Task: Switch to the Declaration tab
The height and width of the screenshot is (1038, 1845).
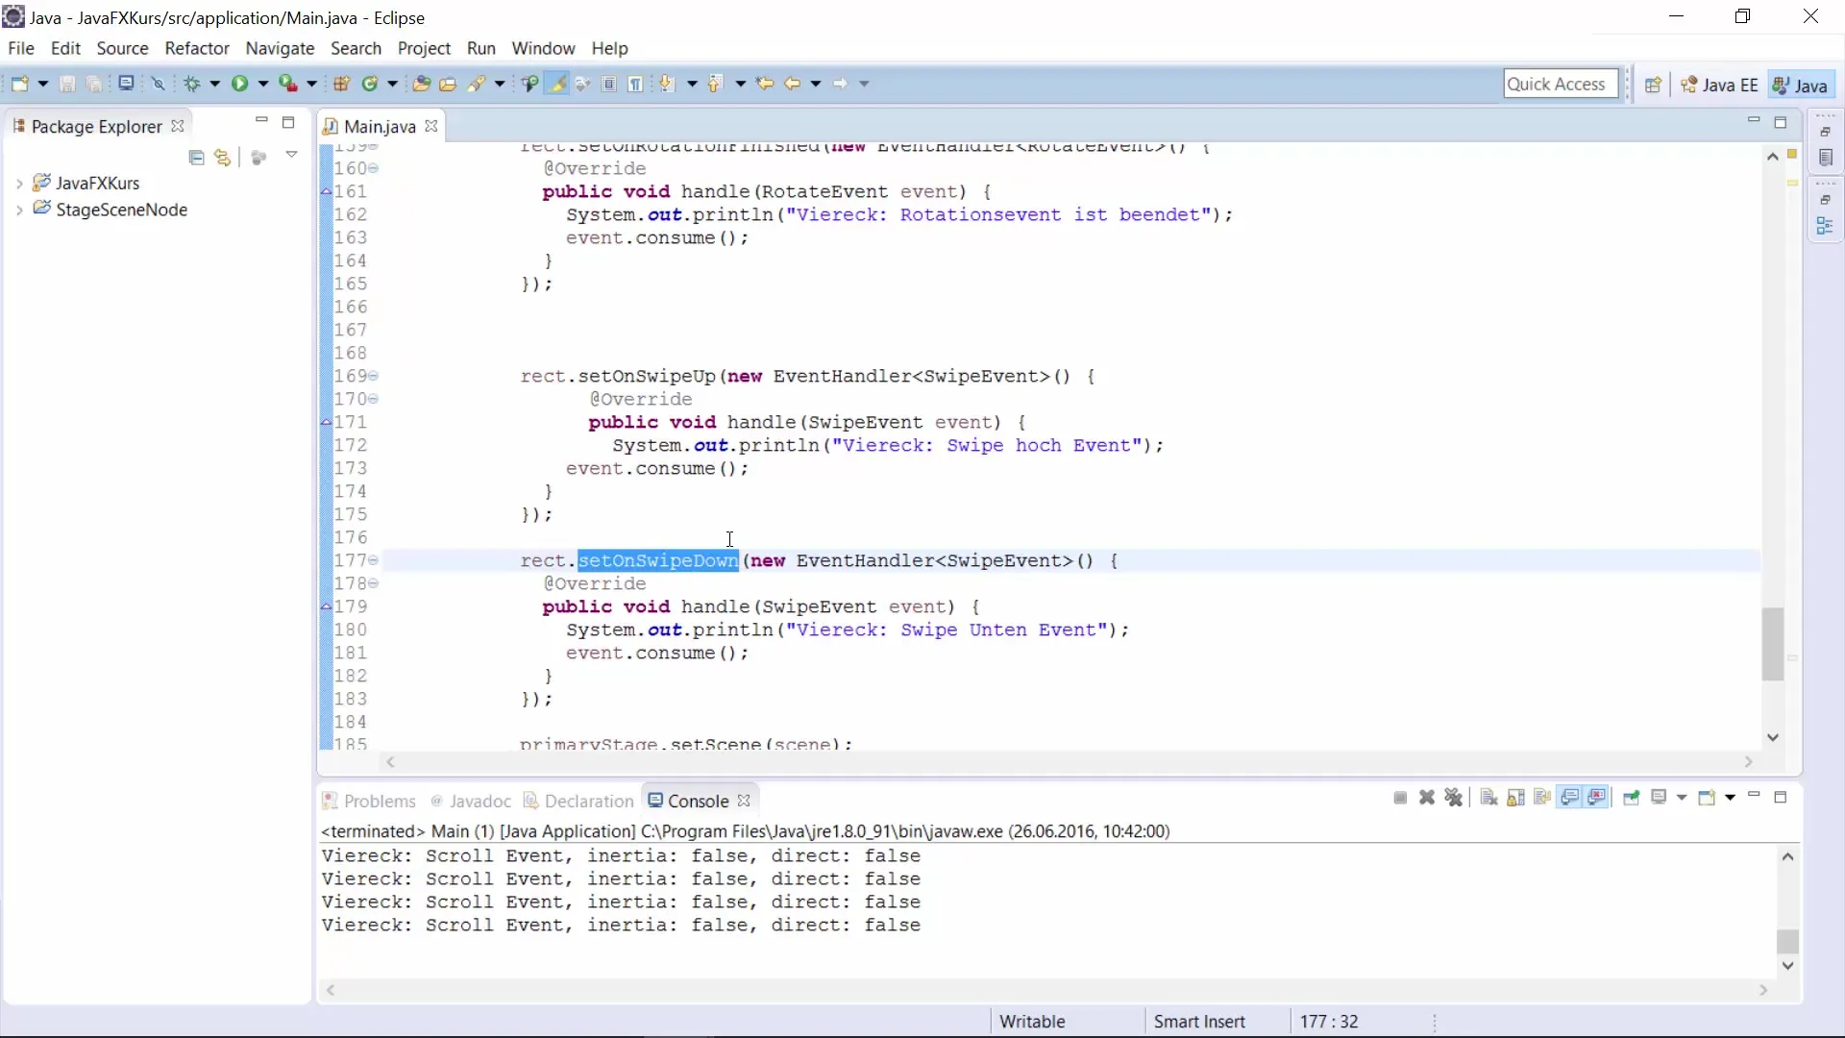Action: pos(578,801)
